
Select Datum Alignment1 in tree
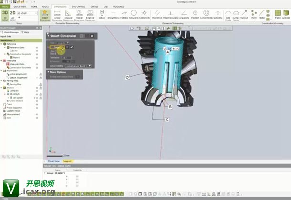pyautogui.click(x=19, y=78)
